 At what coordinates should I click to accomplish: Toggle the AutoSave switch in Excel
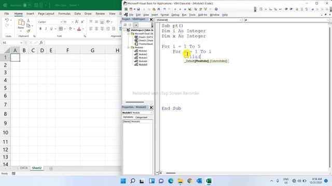coord(27,5)
